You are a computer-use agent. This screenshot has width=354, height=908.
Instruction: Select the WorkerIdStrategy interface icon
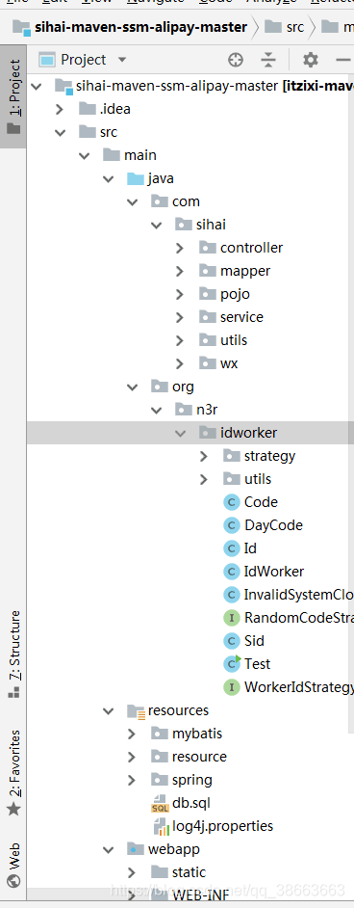click(x=232, y=687)
